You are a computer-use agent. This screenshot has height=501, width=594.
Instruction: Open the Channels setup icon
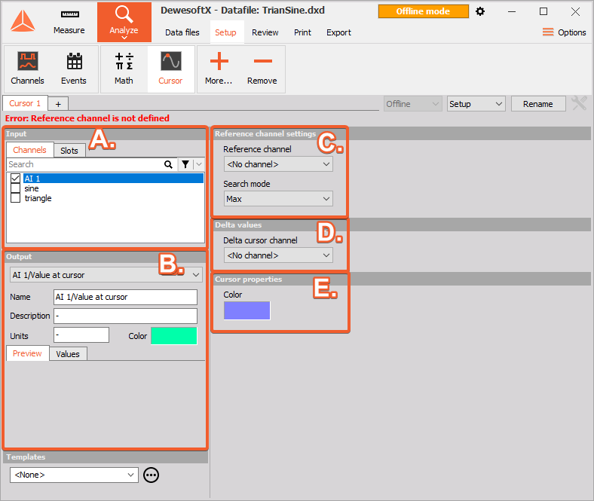(x=27, y=69)
